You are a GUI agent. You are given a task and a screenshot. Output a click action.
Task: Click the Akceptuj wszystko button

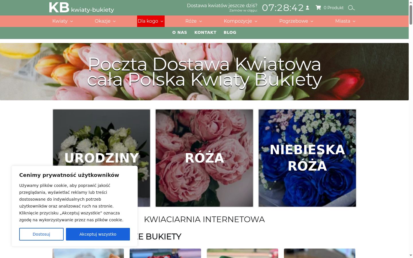(98, 234)
